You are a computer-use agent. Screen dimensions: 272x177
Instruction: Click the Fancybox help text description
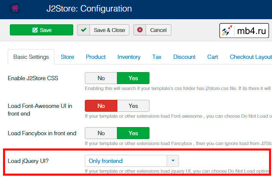click(x=178, y=143)
